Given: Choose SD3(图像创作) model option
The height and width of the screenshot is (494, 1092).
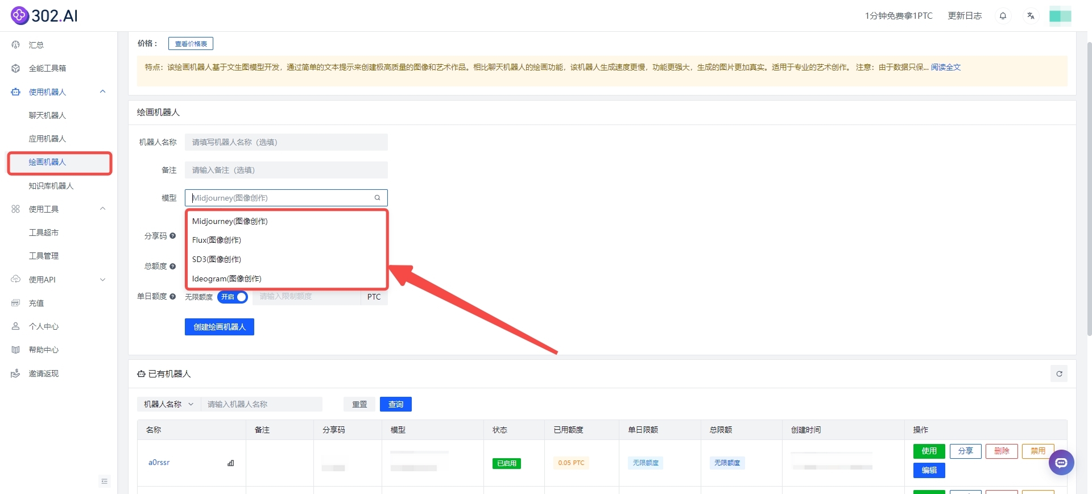Looking at the screenshot, I should 287,259.
